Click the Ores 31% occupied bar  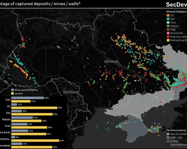[x=19, y=124]
